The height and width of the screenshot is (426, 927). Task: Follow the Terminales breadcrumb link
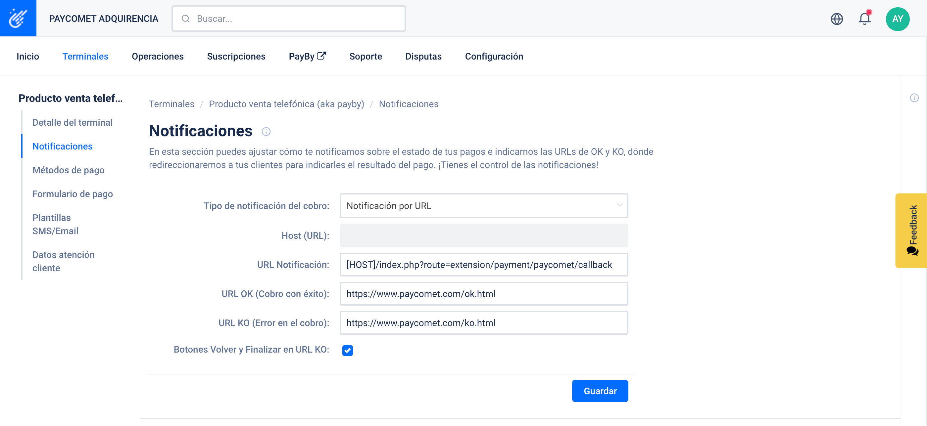(x=171, y=104)
